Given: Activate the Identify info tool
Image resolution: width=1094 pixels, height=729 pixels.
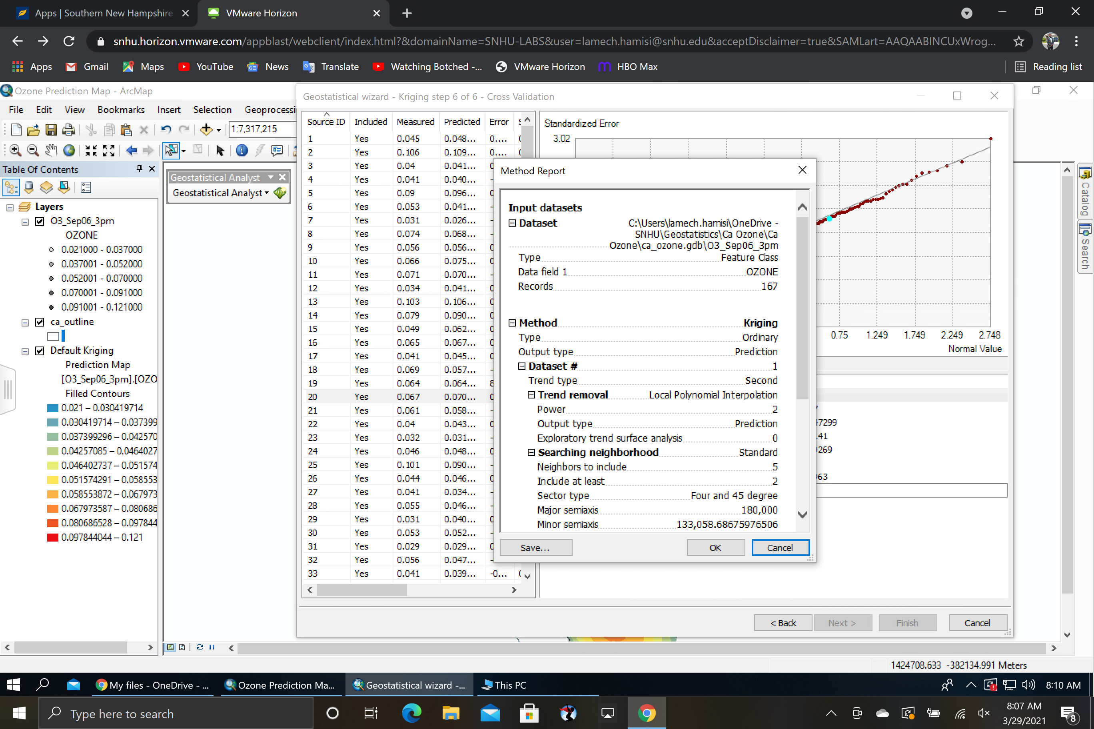Looking at the screenshot, I should pos(242,150).
